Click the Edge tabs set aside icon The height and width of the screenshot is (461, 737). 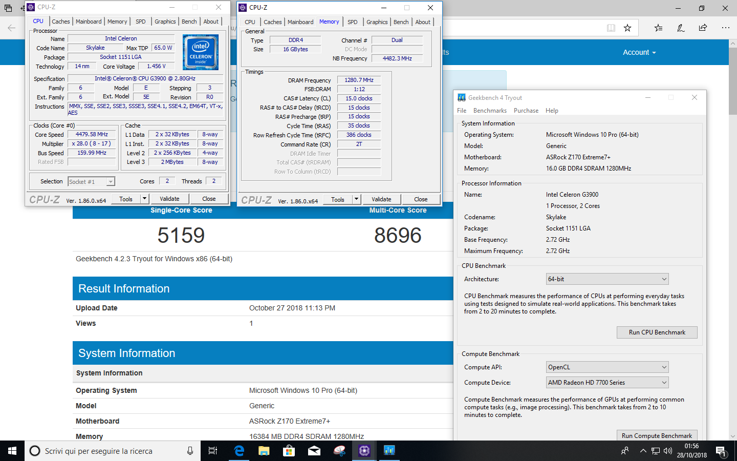point(8,8)
